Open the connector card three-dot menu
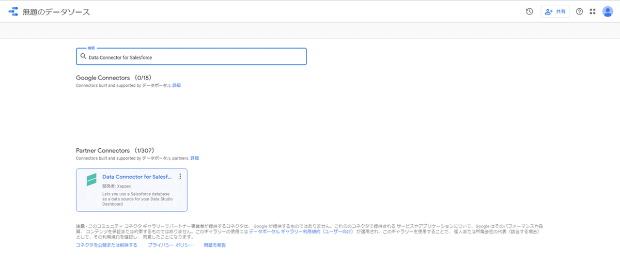Viewport: 620px width, 264px height. (180, 176)
